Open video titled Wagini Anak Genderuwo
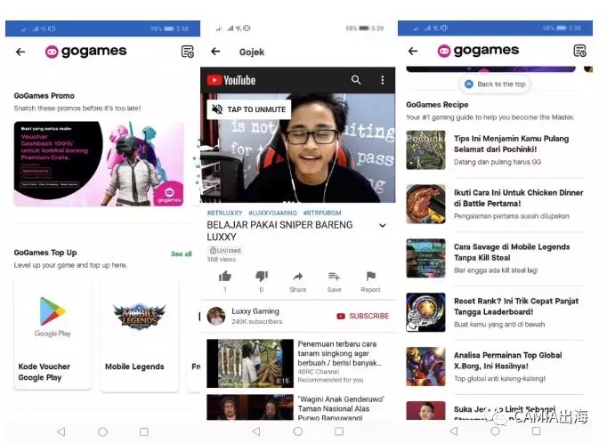 (341, 408)
